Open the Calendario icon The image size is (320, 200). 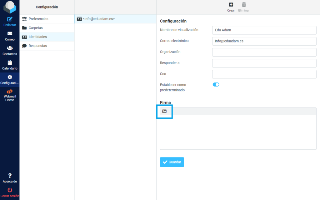pos(10,62)
